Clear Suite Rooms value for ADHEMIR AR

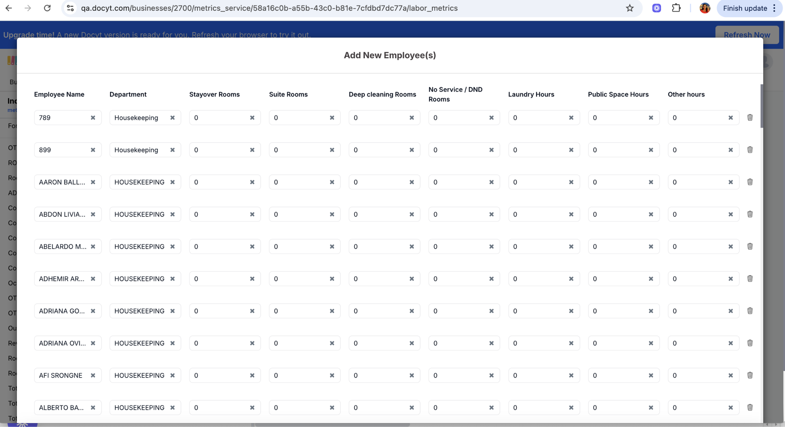pos(332,279)
